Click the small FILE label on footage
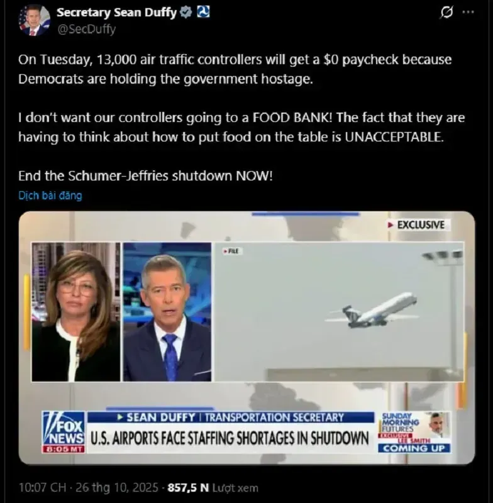The height and width of the screenshot is (503, 493). (231, 251)
